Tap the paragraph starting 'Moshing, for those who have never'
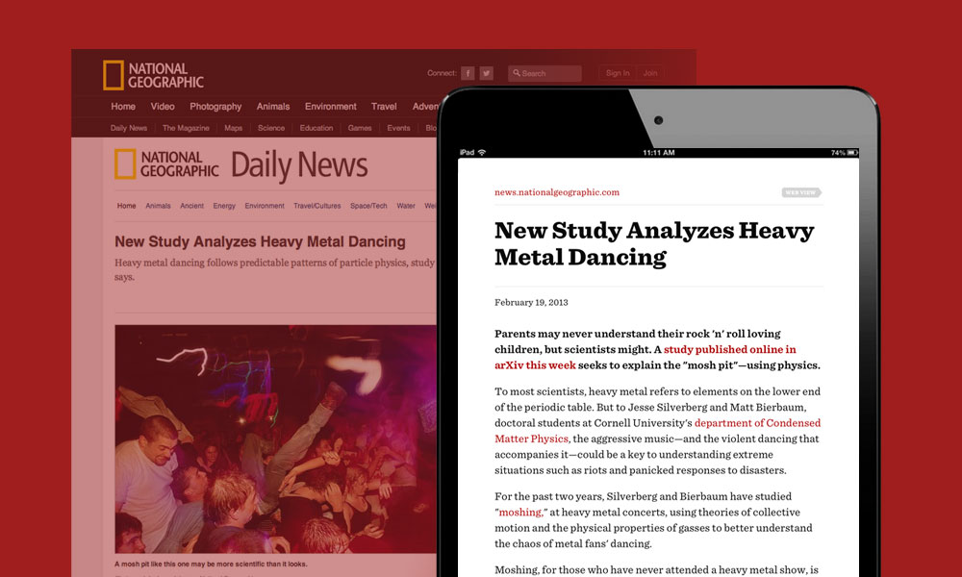The height and width of the screenshot is (577, 962). (x=656, y=570)
